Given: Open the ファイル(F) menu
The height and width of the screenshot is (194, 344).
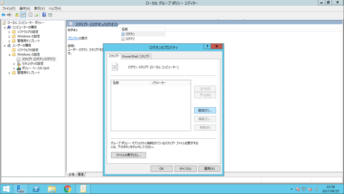Looking at the screenshot, I should pos(9,8).
